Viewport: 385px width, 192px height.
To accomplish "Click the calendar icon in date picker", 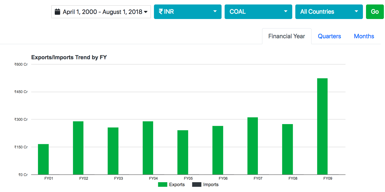I will pos(58,12).
